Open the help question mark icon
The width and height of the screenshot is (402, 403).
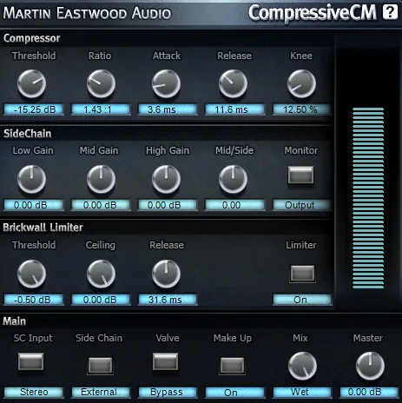pyautogui.click(x=390, y=12)
